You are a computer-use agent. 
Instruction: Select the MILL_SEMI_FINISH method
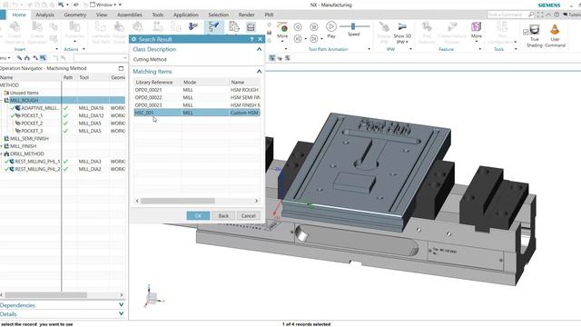coord(29,138)
